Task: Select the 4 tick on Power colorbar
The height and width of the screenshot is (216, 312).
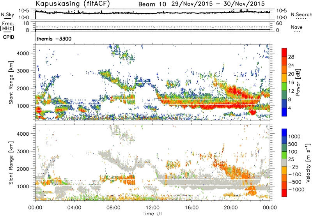Action: [x=290, y=108]
